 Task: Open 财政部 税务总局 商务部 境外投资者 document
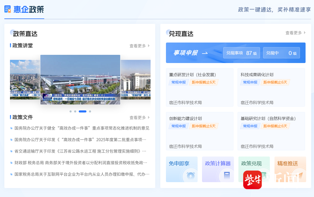click(x=81, y=163)
